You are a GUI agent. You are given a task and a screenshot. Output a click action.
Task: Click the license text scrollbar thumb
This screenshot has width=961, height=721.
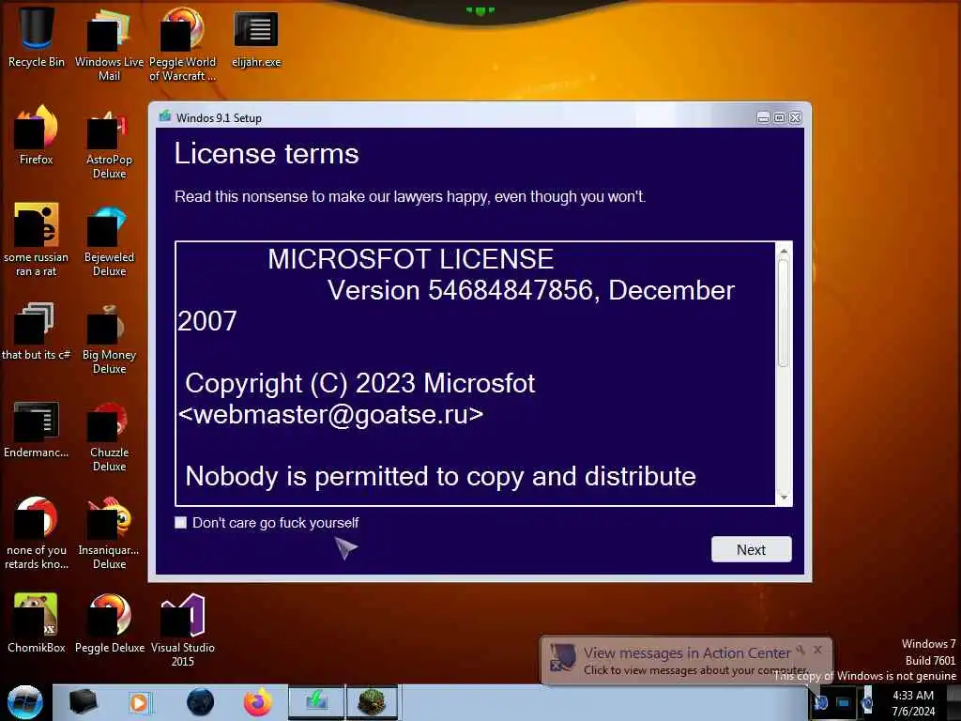click(784, 313)
